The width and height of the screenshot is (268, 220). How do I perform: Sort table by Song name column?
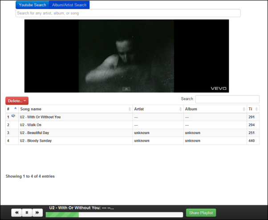pos(75,109)
